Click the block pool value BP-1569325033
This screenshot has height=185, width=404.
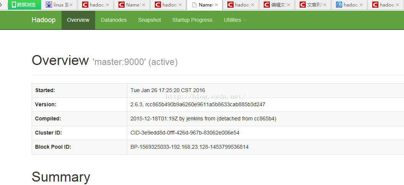[189, 147]
